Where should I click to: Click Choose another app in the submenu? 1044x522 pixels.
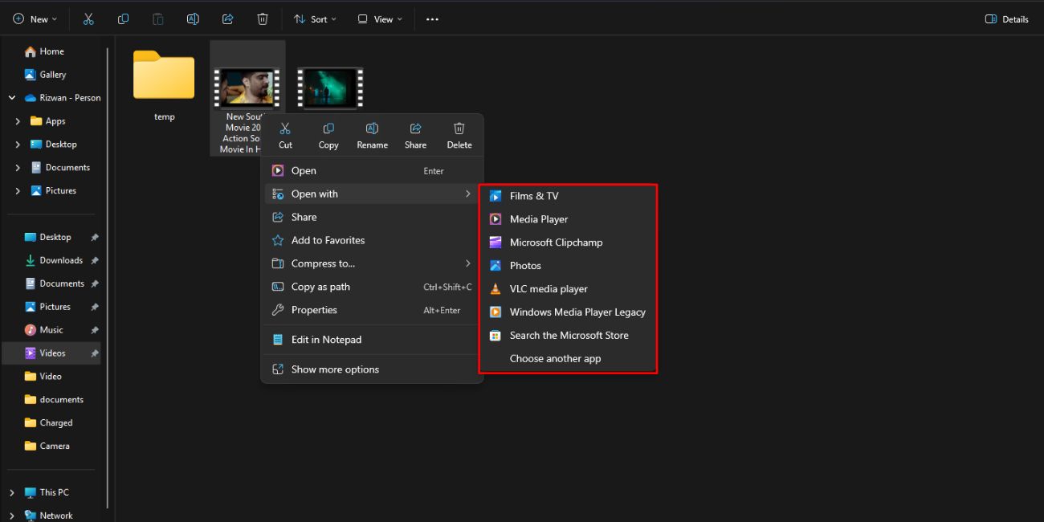(x=556, y=358)
